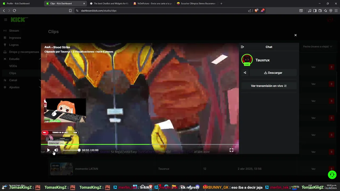Open the Brave Wallet icon
The width and height of the screenshot is (340, 191).
(x=320, y=11)
